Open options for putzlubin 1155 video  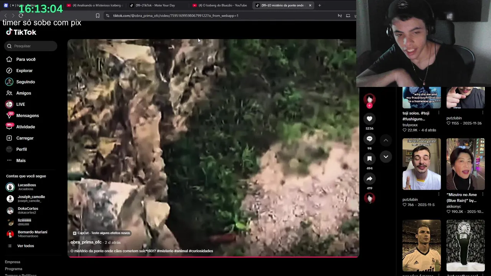[483, 113]
